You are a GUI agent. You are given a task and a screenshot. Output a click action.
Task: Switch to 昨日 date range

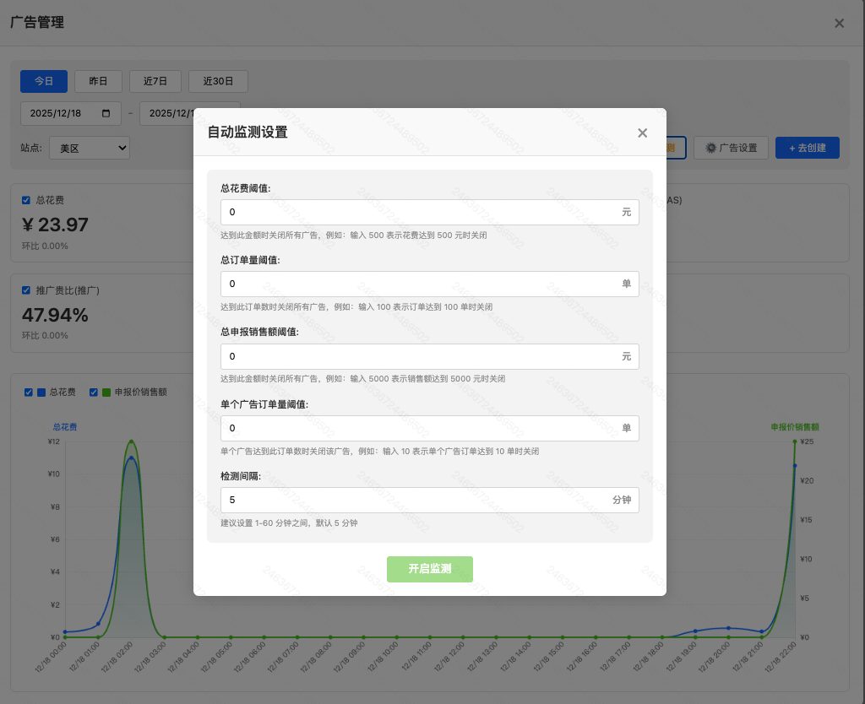pyautogui.click(x=98, y=81)
